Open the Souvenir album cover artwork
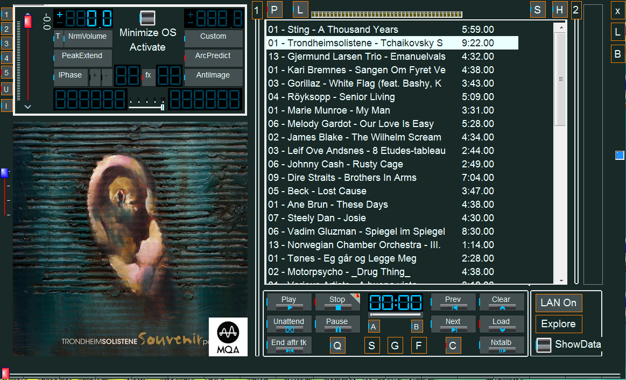Screen dimensions: 626x380 (130, 239)
